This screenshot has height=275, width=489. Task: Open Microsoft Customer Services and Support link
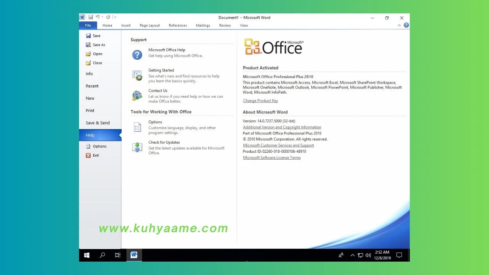(279, 146)
